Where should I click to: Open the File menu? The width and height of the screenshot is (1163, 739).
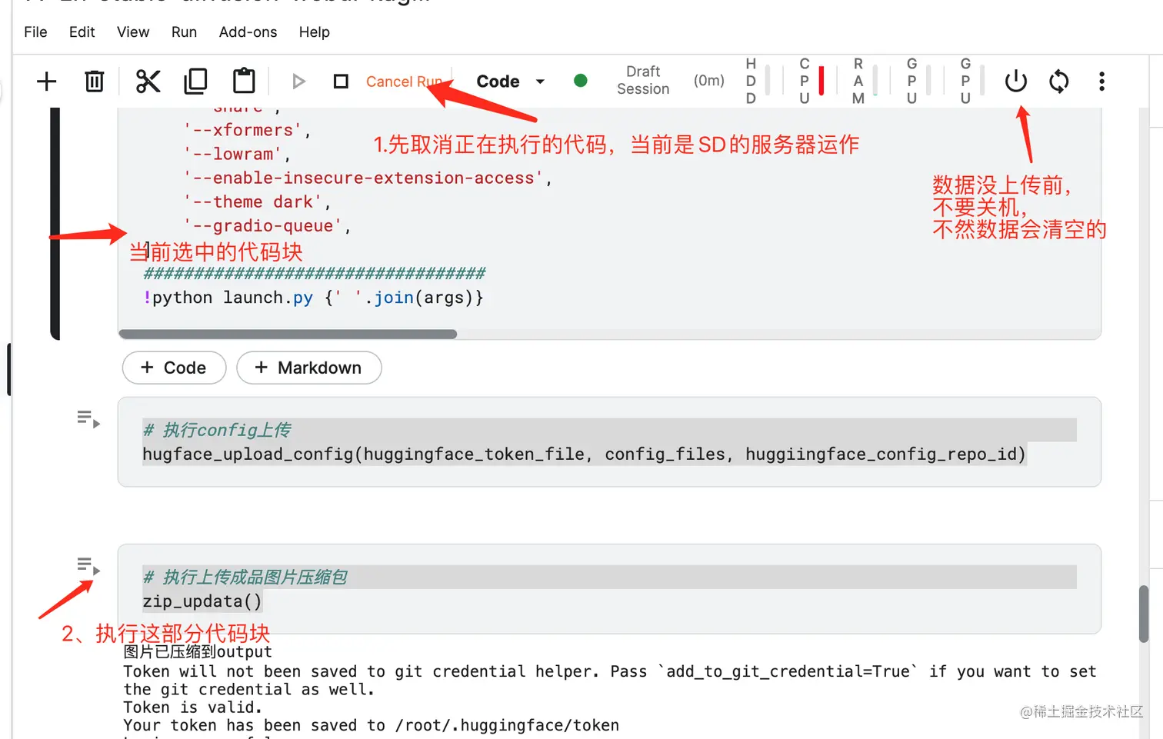35,32
